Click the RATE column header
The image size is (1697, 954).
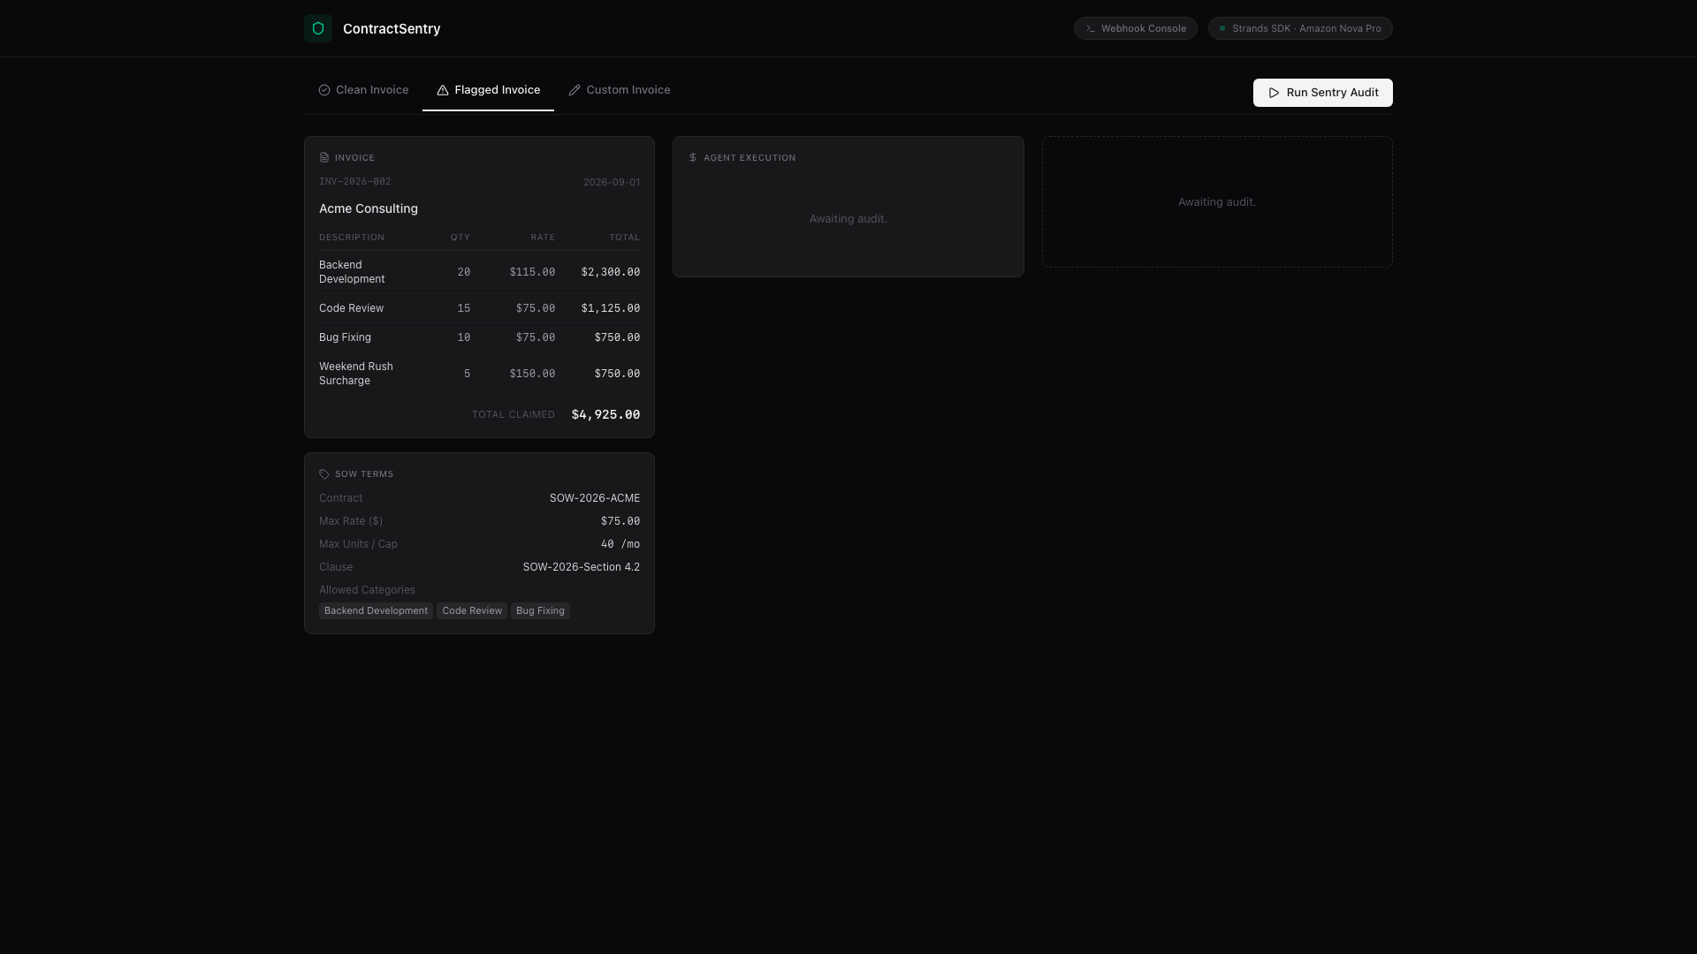(x=543, y=238)
